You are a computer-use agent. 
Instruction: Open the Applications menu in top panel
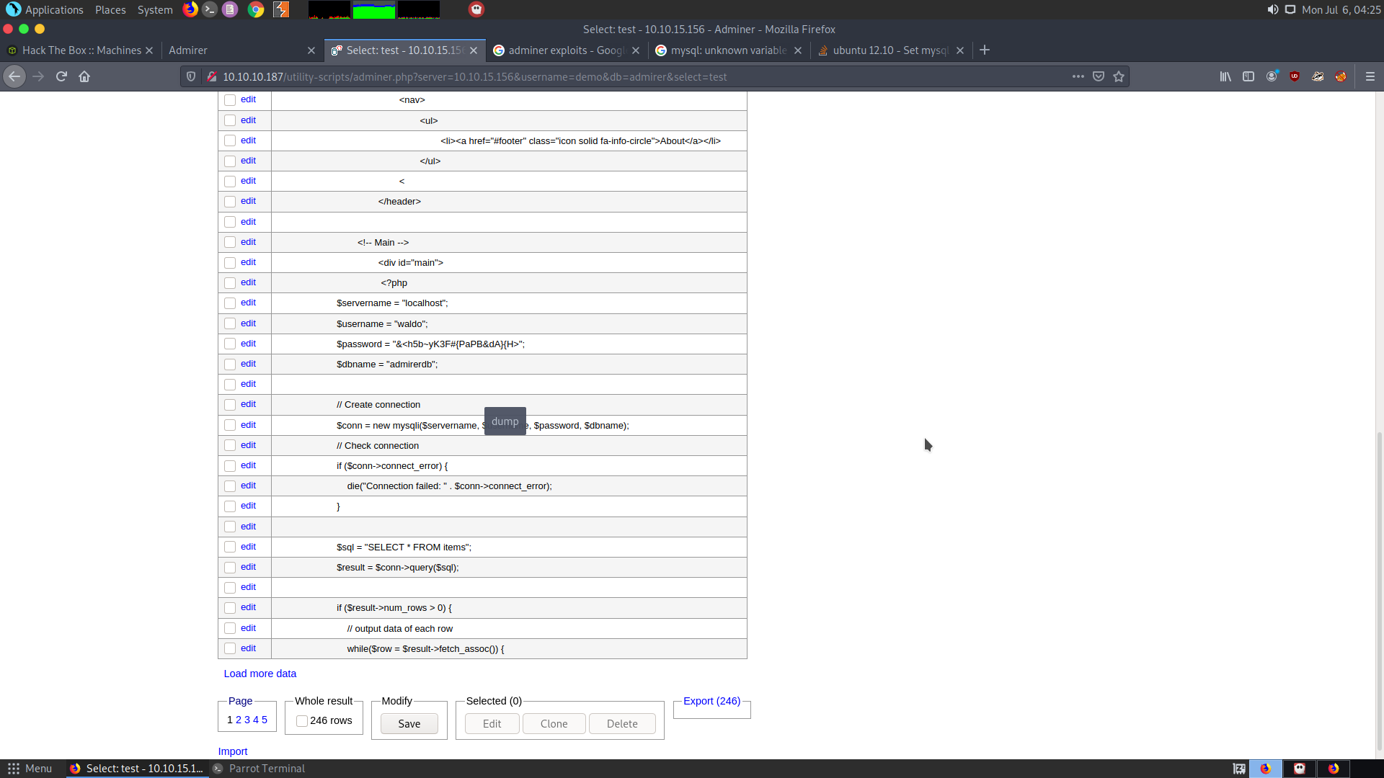coord(54,9)
